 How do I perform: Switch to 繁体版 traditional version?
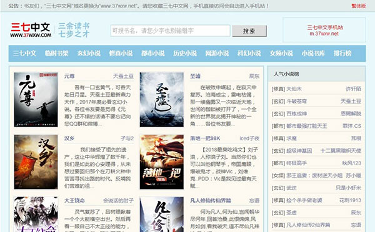(x=359, y=6)
